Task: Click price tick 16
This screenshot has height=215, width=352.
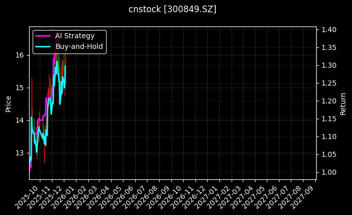Action: 19,55
